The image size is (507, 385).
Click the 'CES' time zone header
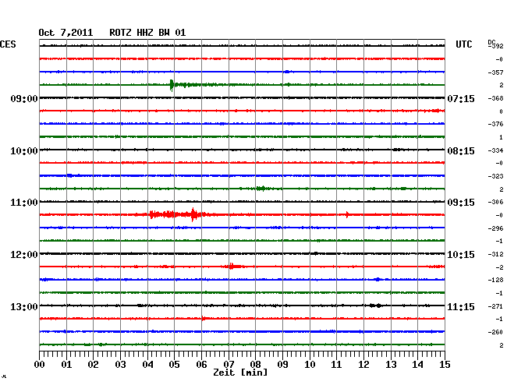(x=8, y=44)
